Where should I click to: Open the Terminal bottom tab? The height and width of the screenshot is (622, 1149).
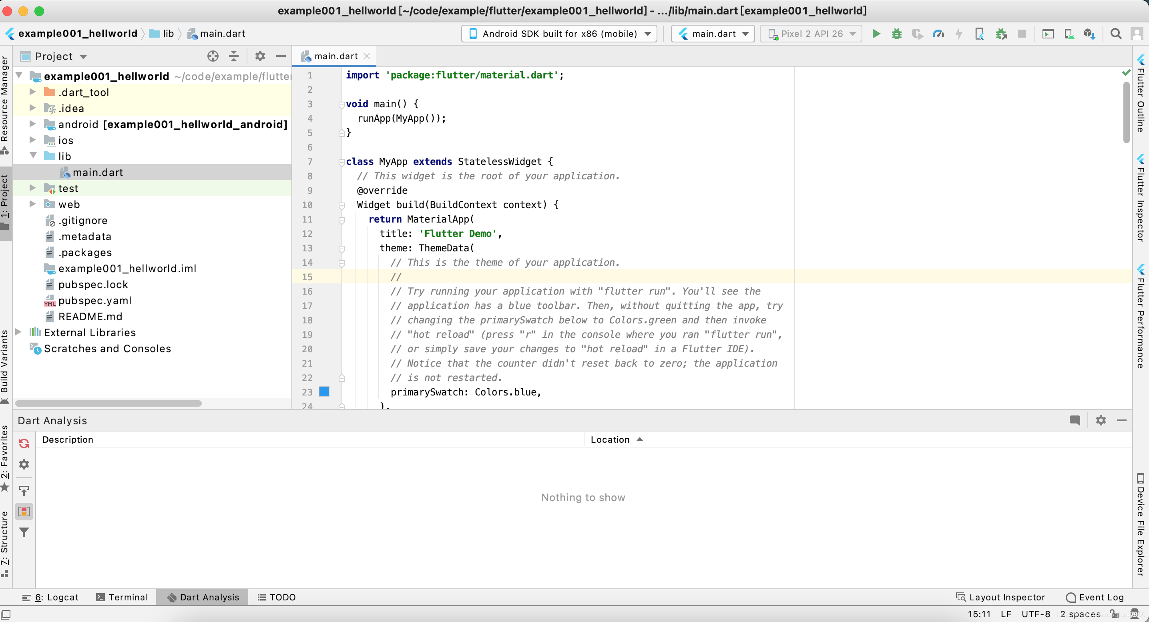tap(122, 597)
